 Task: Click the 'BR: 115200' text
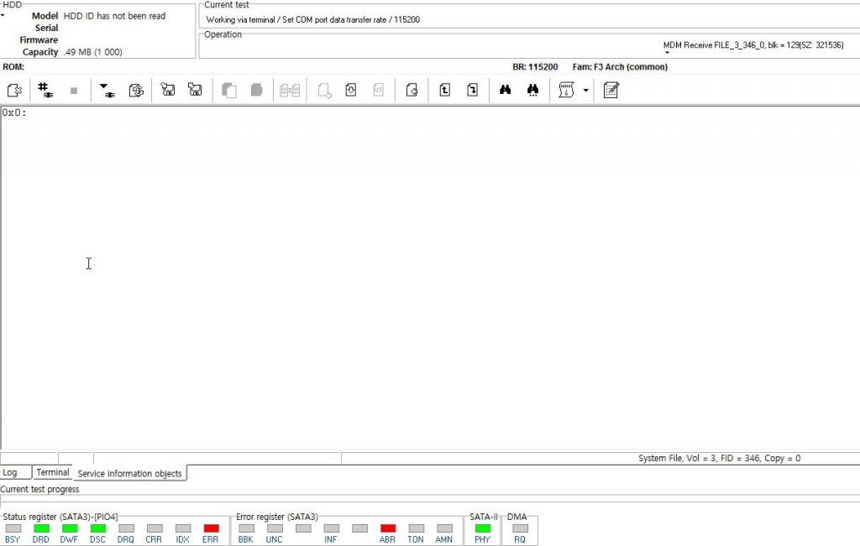535,67
